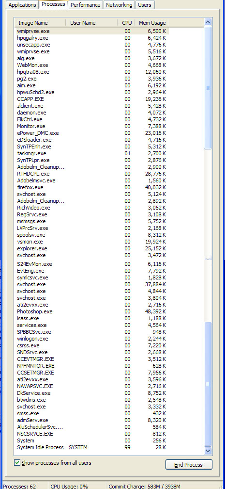Switch to the Users tab
Screen dimensions: 226x489
[x=145, y=5]
